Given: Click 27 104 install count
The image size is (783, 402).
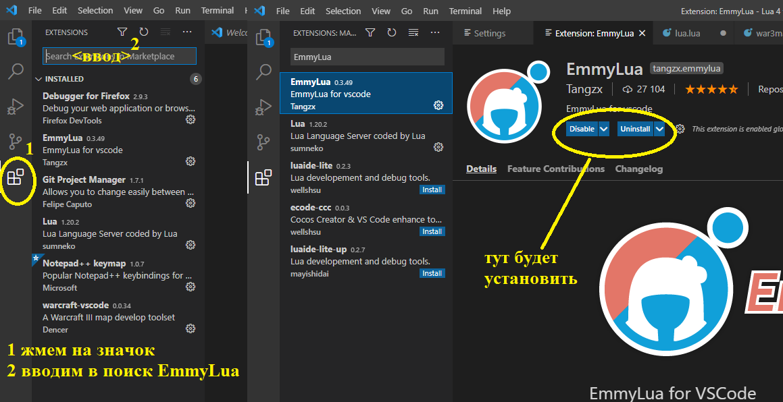Looking at the screenshot, I should tap(645, 89).
